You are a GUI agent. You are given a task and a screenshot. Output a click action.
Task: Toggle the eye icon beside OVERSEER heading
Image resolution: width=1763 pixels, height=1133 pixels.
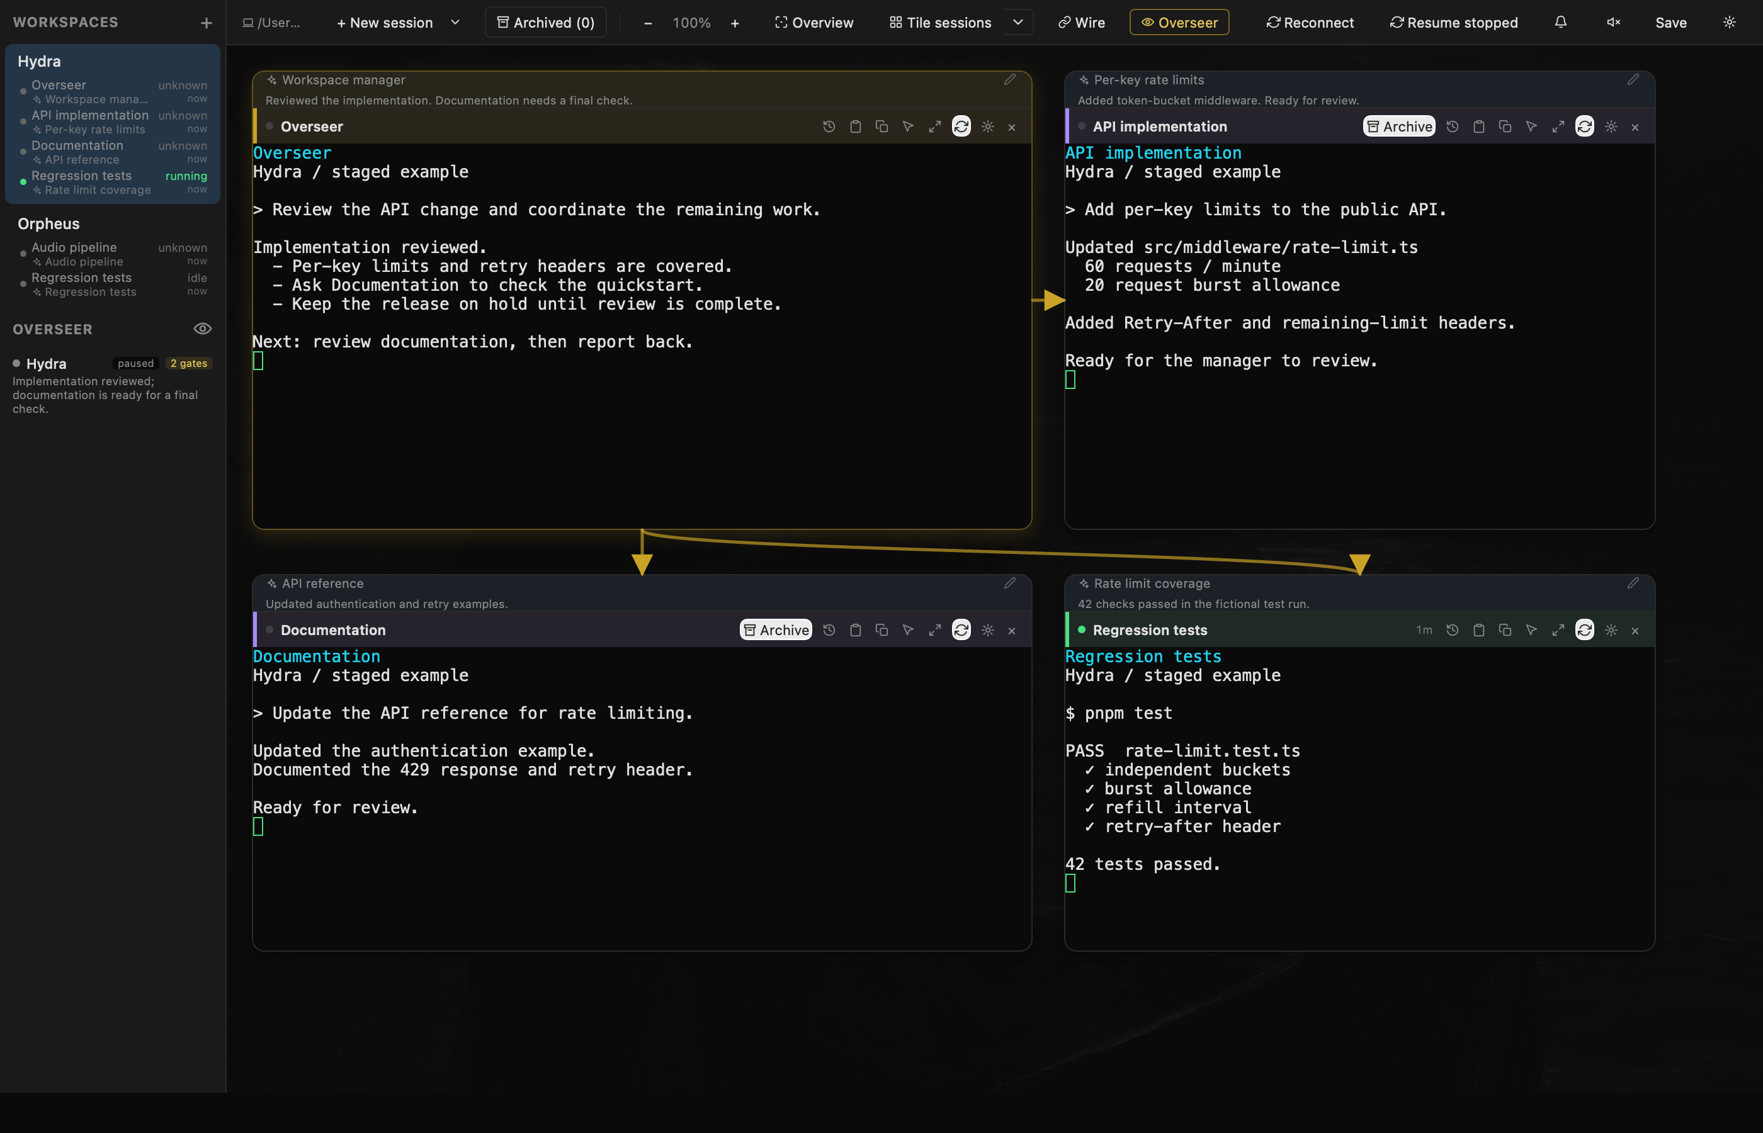202,329
